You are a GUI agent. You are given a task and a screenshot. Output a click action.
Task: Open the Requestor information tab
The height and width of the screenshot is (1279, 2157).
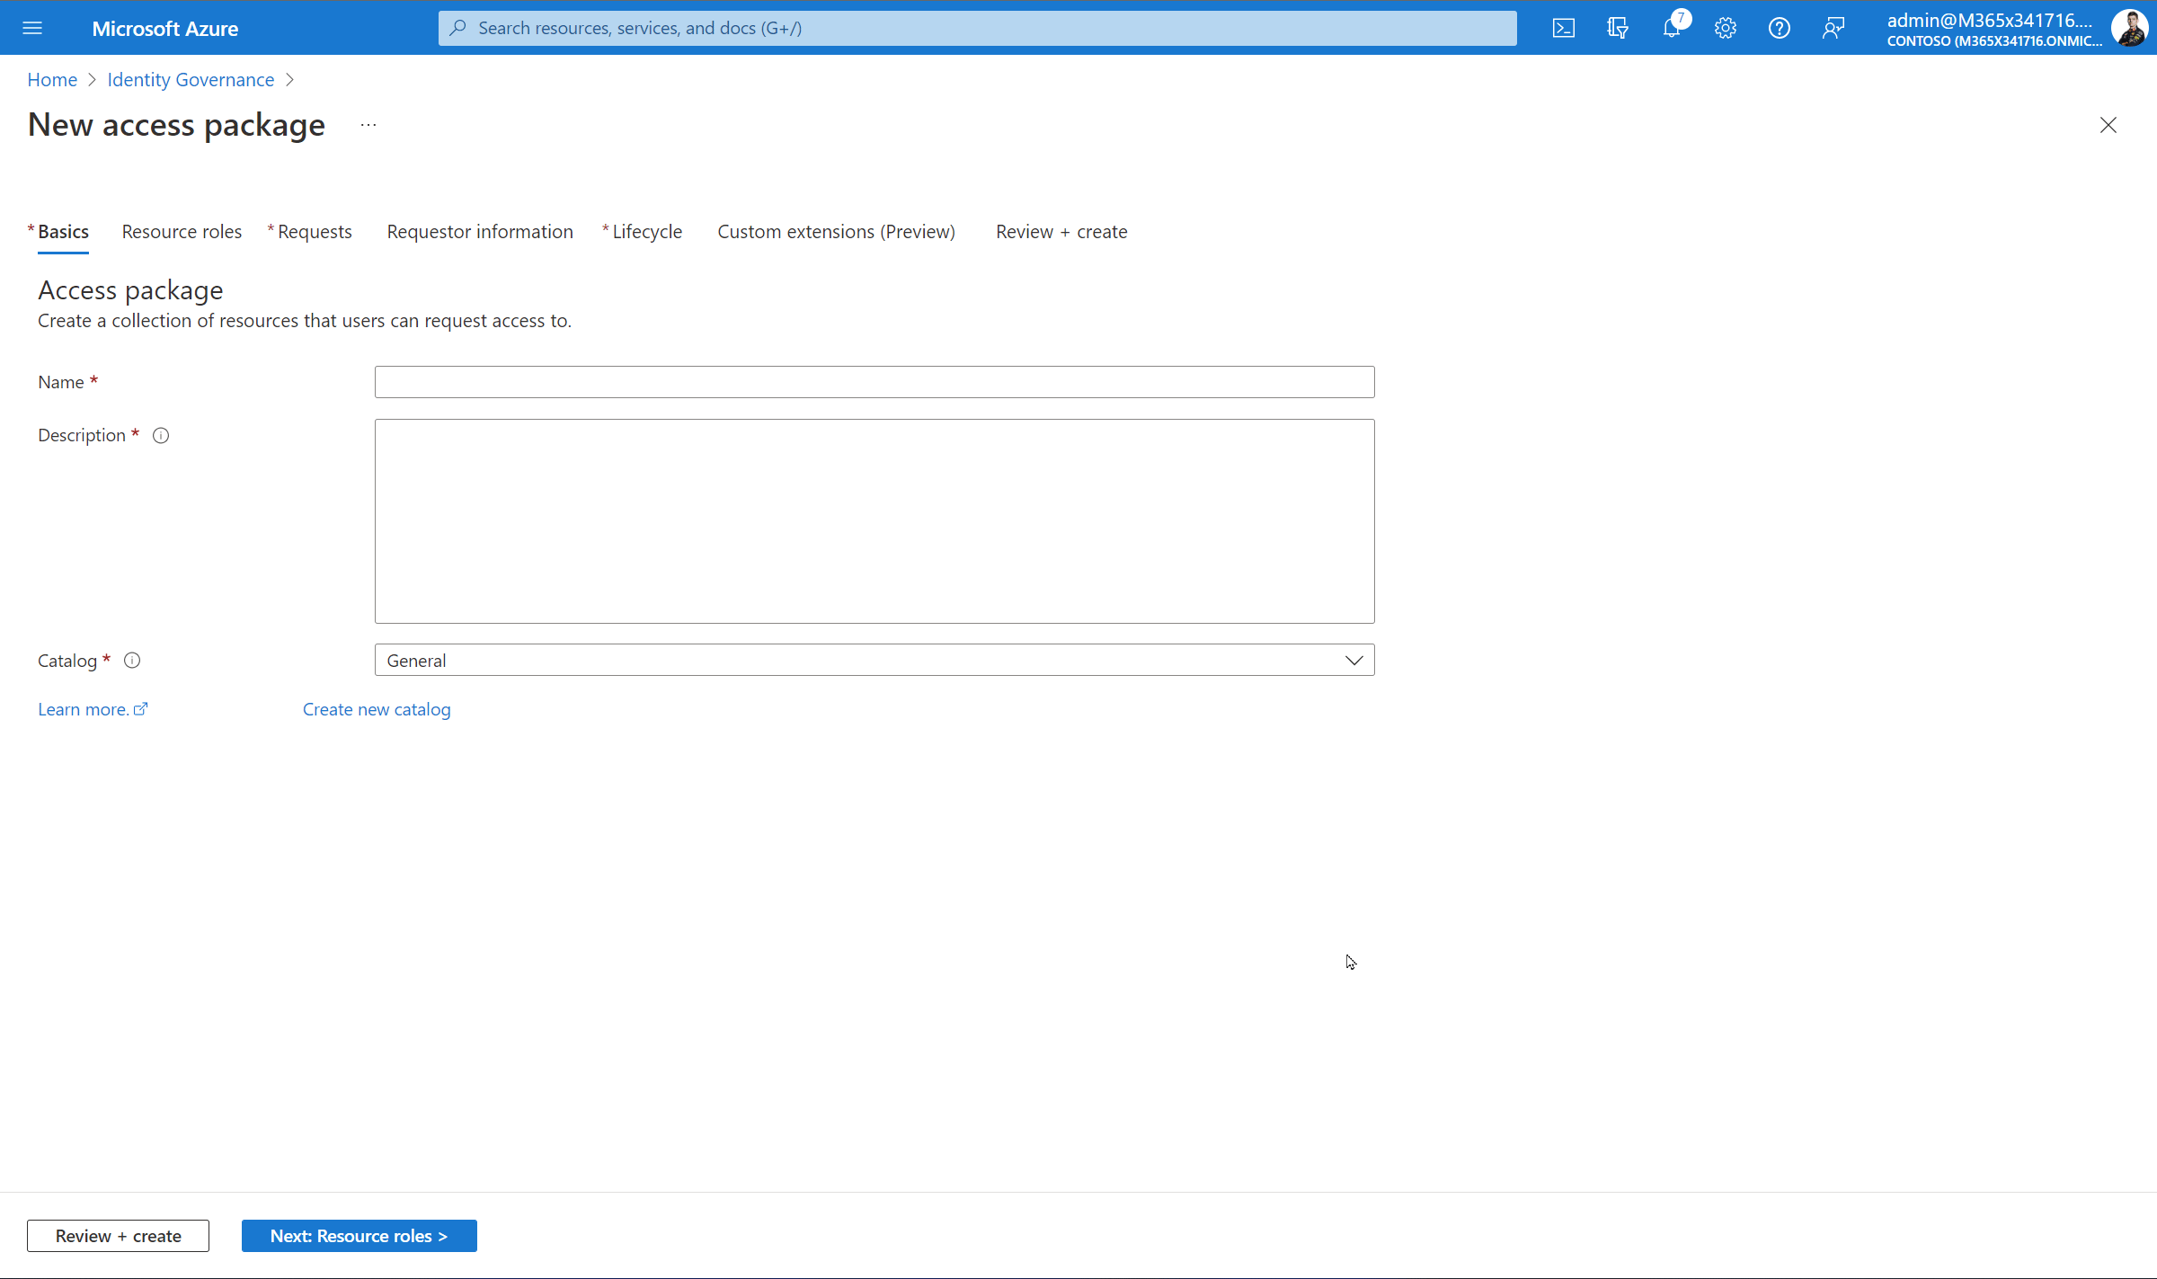pos(480,232)
